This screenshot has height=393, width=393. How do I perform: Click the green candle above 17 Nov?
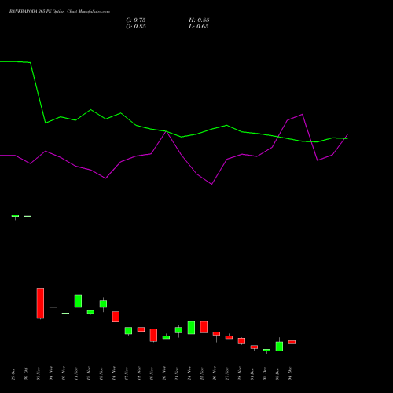pos(128,331)
